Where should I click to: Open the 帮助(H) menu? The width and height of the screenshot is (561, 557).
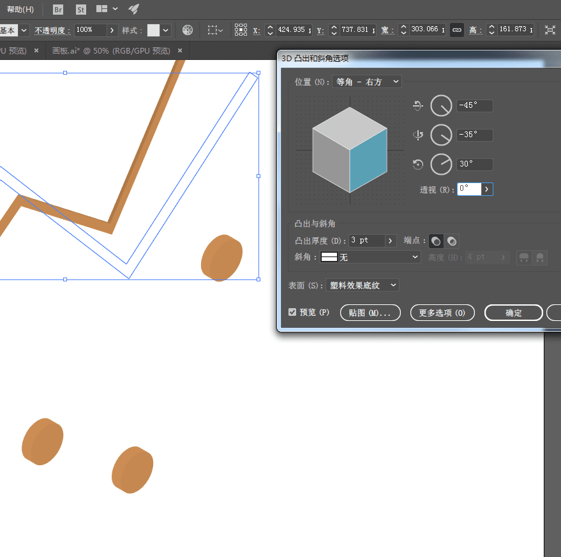20,10
